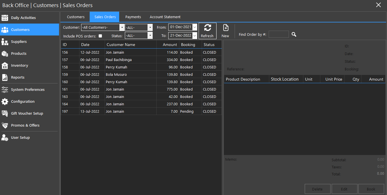387x195 pixels.
Task: Click the search magnifier for order lookup
Action: (x=294, y=34)
